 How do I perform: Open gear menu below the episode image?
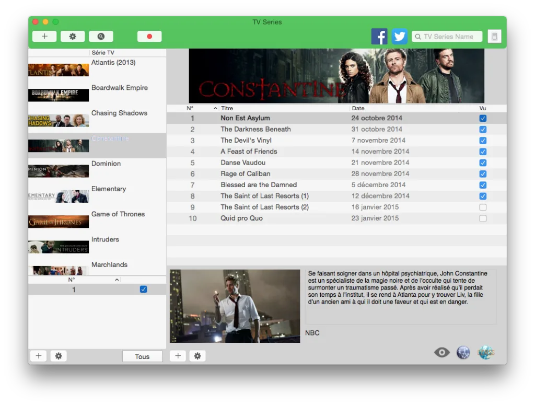[197, 356]
